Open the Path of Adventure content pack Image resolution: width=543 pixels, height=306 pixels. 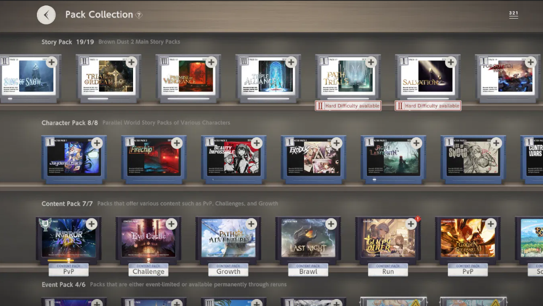pos(228,240)
